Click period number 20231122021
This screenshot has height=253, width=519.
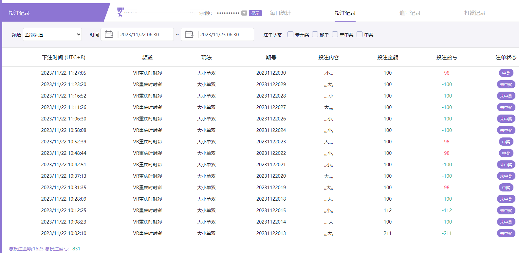271,165
